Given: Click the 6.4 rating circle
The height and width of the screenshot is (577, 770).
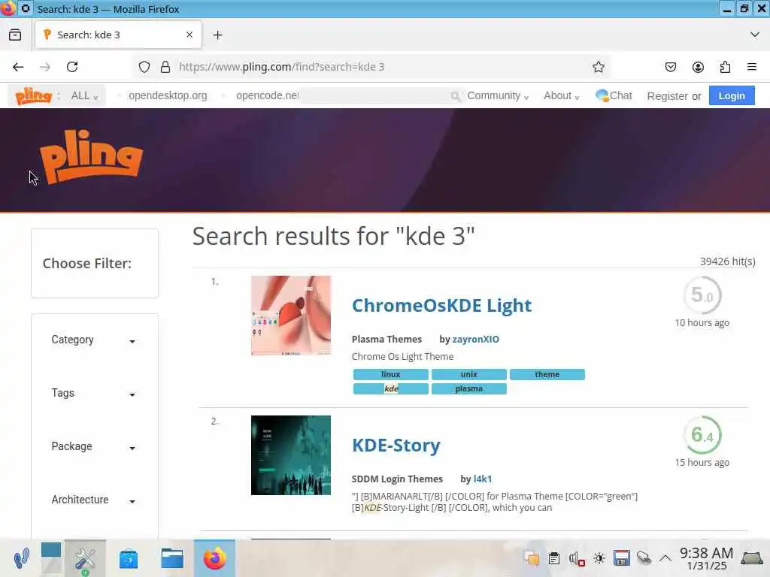Looking at the screenshot, I should coord(702,435).
